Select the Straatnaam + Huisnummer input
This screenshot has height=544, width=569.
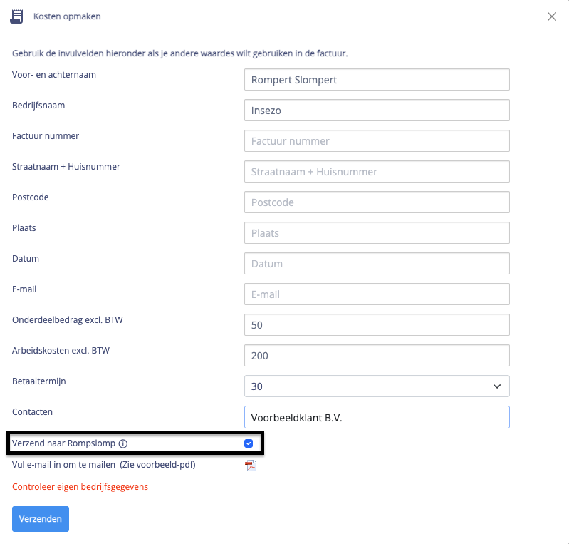tap(377, 171)
